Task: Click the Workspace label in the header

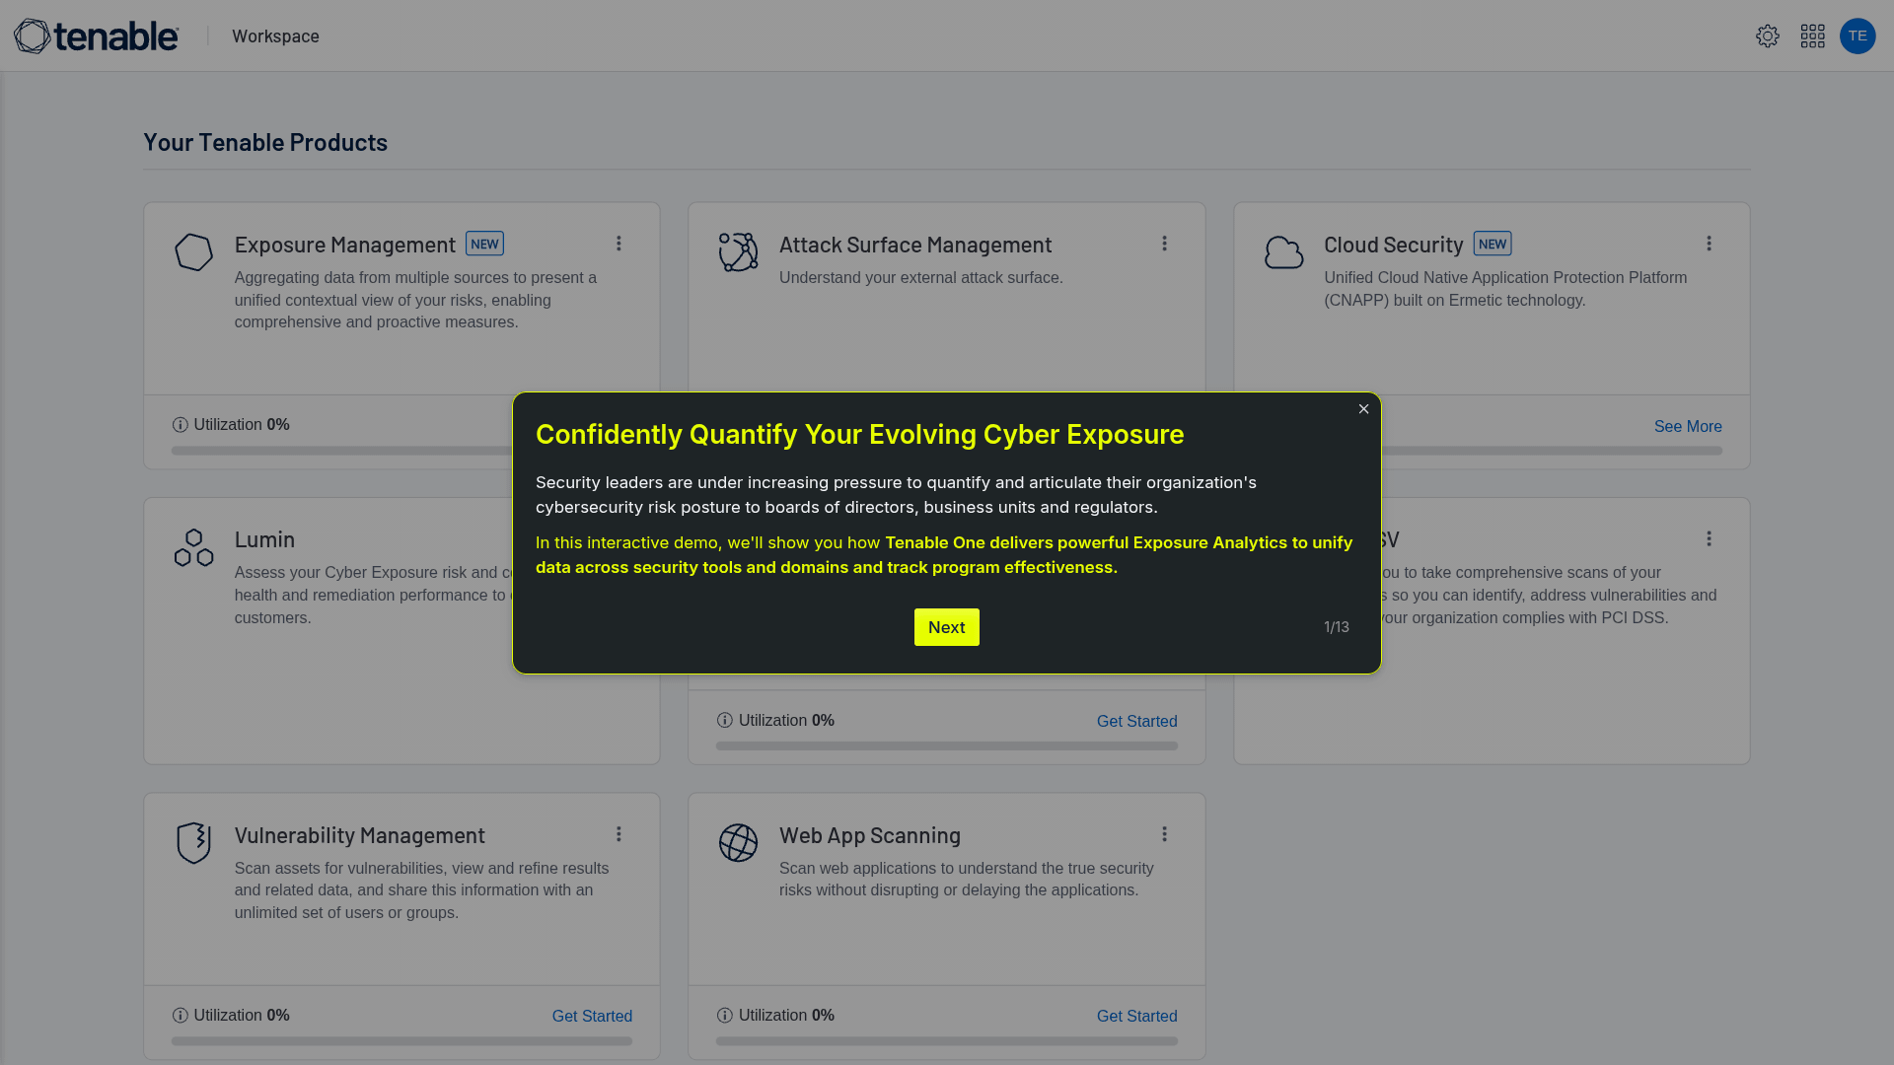Action: 275,36
